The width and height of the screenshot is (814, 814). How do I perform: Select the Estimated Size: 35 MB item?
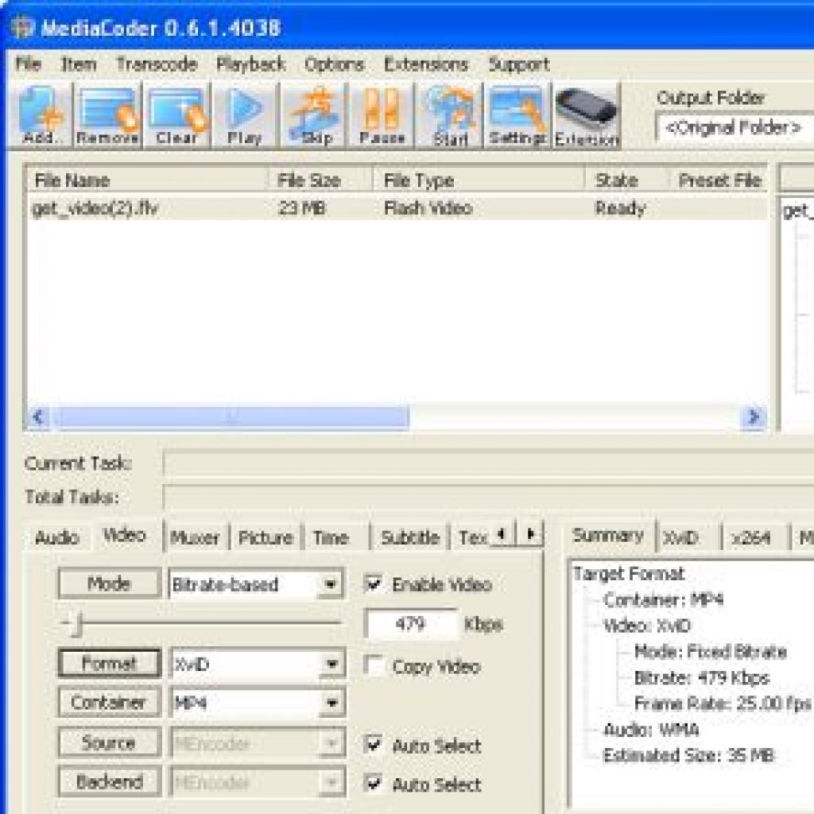pos(688,756)
